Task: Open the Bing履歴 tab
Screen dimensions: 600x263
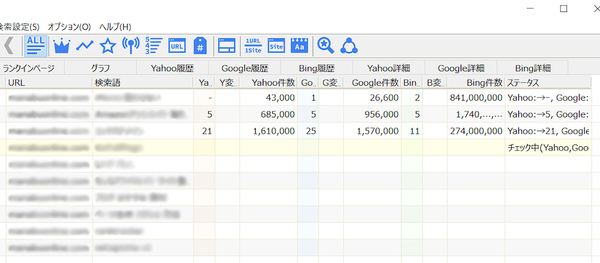Action: click(x=317, y=68)
